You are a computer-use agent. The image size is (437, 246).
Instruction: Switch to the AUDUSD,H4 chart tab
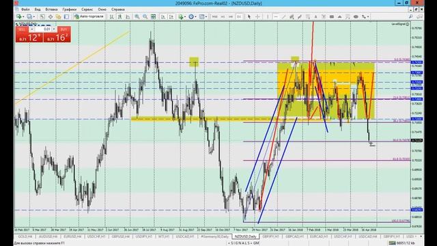(x=48, y=236)
